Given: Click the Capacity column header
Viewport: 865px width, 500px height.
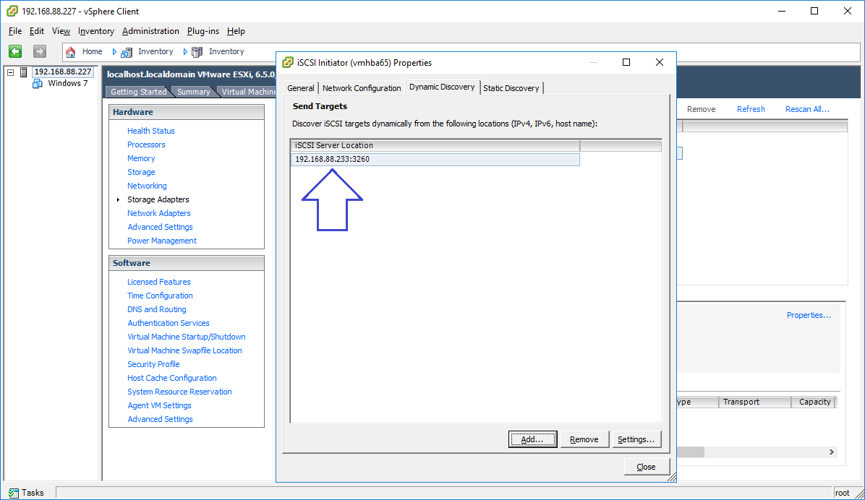Looking at the screenshot, I should pyautogui.click(x=814, y=402).
